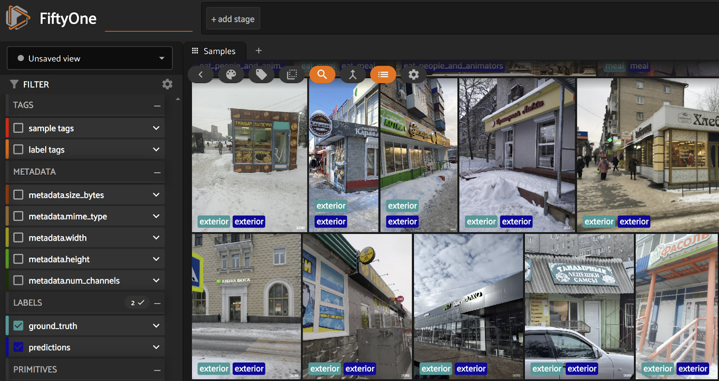Click the patches selection icon

pyautogui.click(x=292, y=75)
